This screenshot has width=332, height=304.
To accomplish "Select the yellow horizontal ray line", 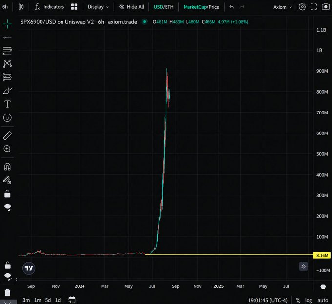I will pos(228,255).
